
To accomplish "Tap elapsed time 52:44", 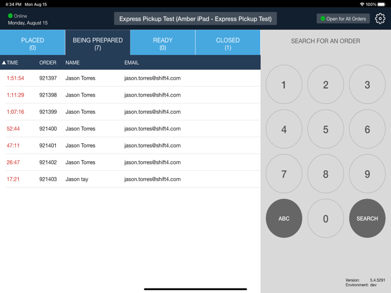I will tap(13, 128).
